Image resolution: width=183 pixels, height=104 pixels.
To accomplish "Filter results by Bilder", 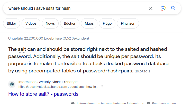I will [12, 23].
